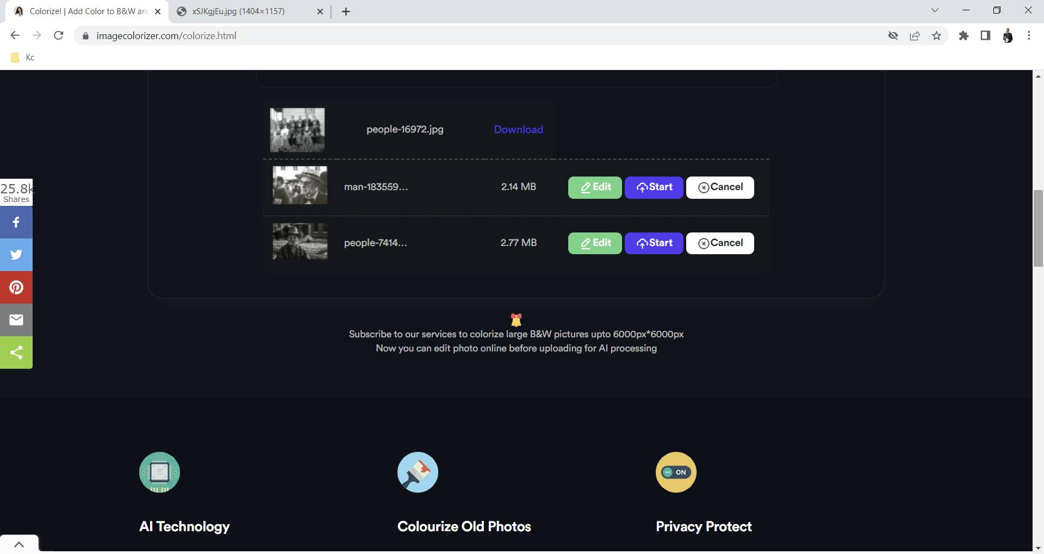Start colorizing the people-7414 image
1044x554 pixels.
point(654,243)
